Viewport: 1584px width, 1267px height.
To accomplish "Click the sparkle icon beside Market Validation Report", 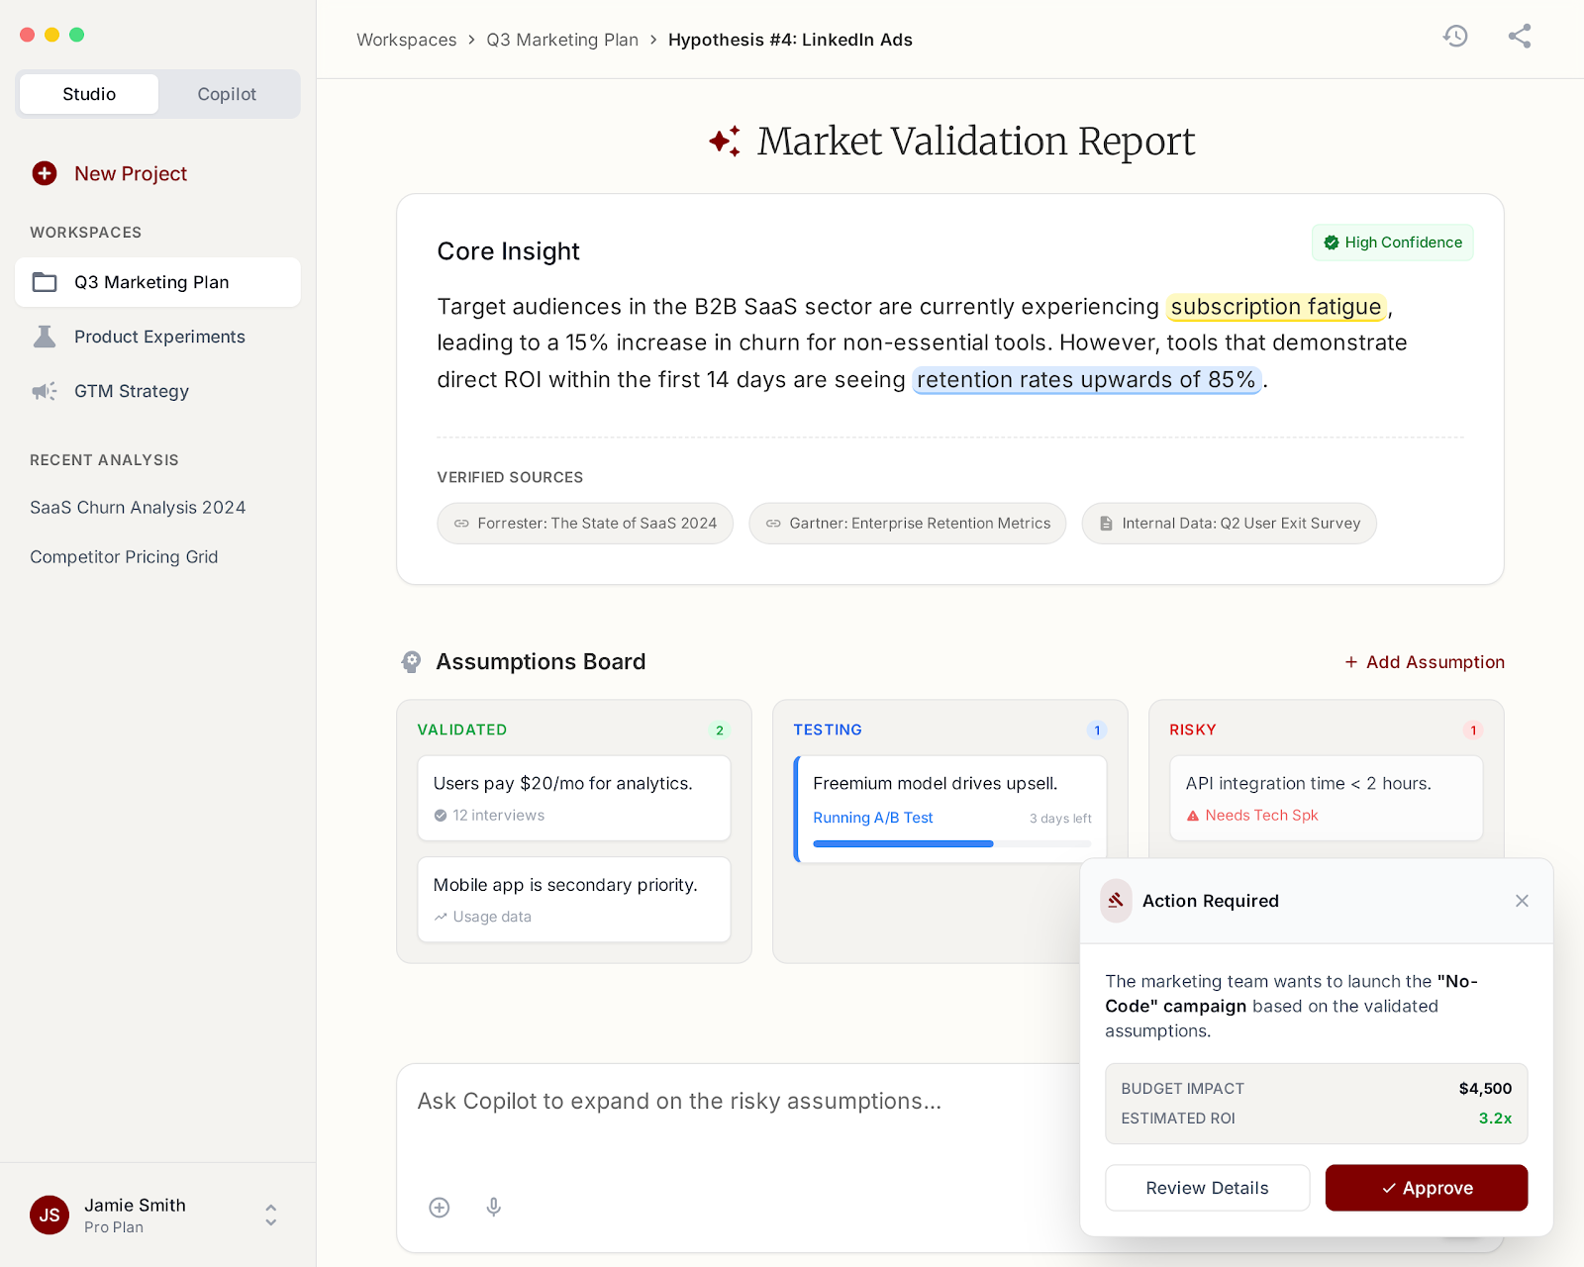I will 722,142.
